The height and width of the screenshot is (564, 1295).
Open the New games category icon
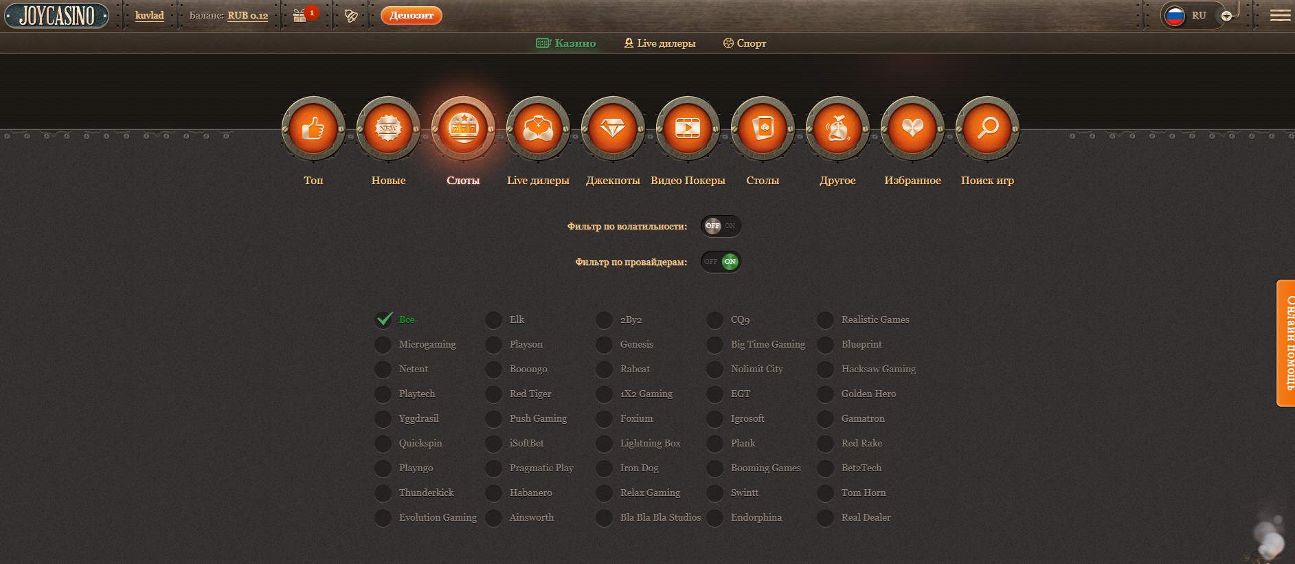[x=388, y=128]
